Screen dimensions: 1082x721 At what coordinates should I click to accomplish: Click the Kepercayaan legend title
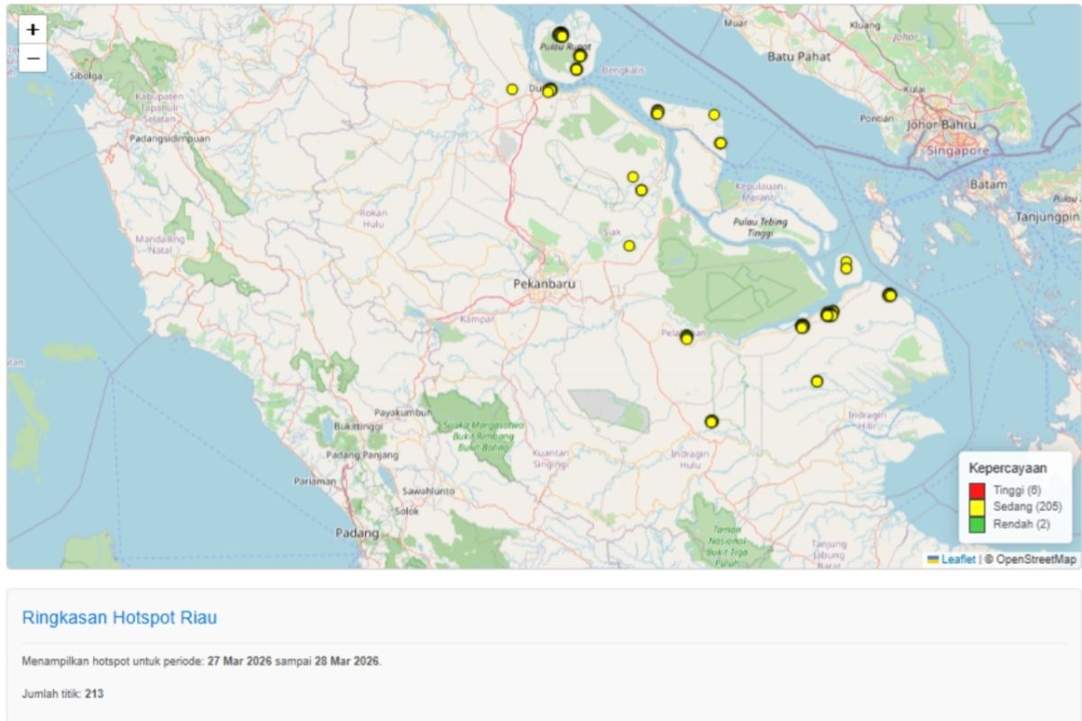pos(1007,469)
